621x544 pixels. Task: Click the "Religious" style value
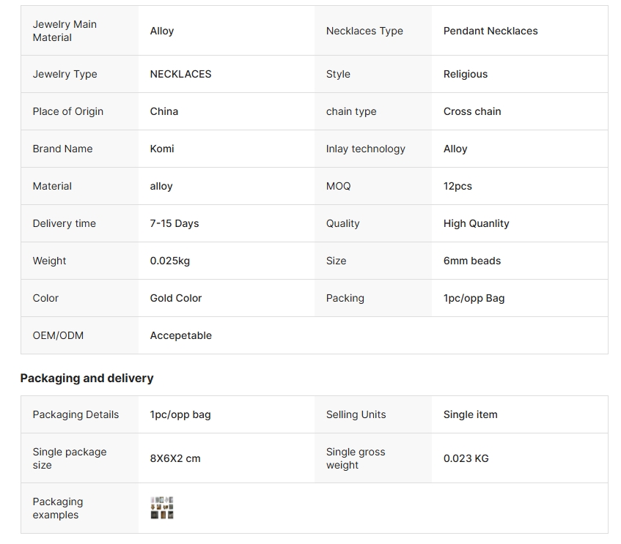(x=466, y=74)
